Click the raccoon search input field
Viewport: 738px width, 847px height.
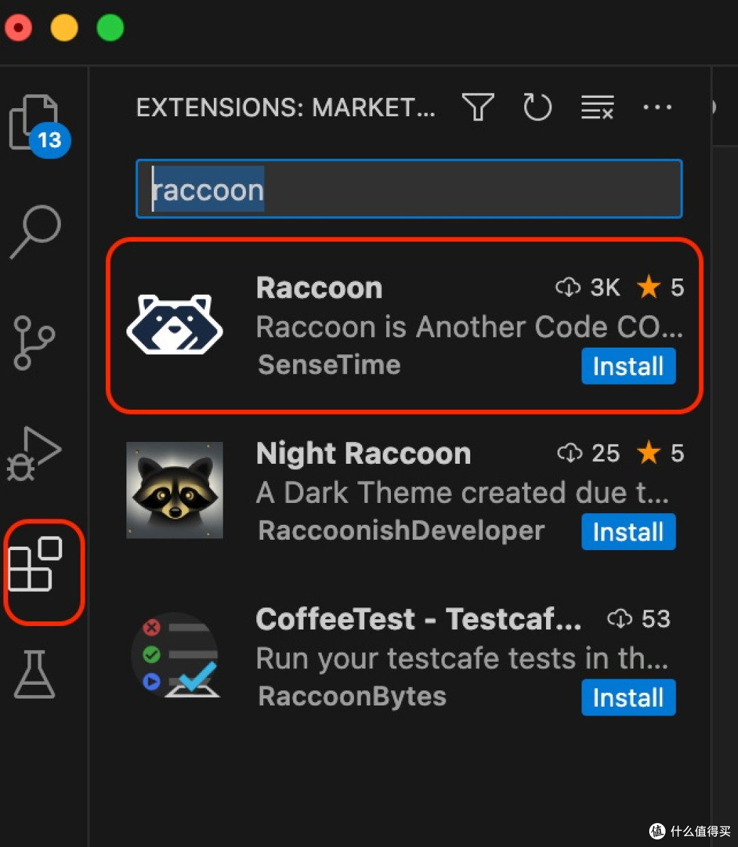click(409, 189)
